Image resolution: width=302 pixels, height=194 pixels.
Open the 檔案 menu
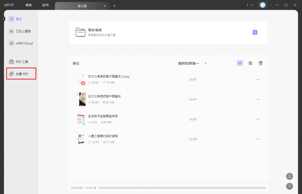coord(29,5)
